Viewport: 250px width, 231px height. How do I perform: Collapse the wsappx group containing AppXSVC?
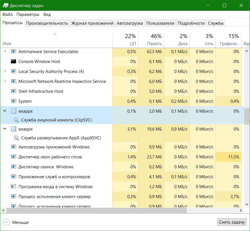[x=5, y=129]
